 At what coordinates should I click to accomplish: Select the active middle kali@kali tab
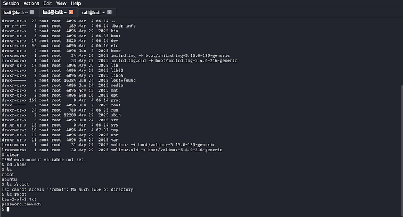(55, 12)
